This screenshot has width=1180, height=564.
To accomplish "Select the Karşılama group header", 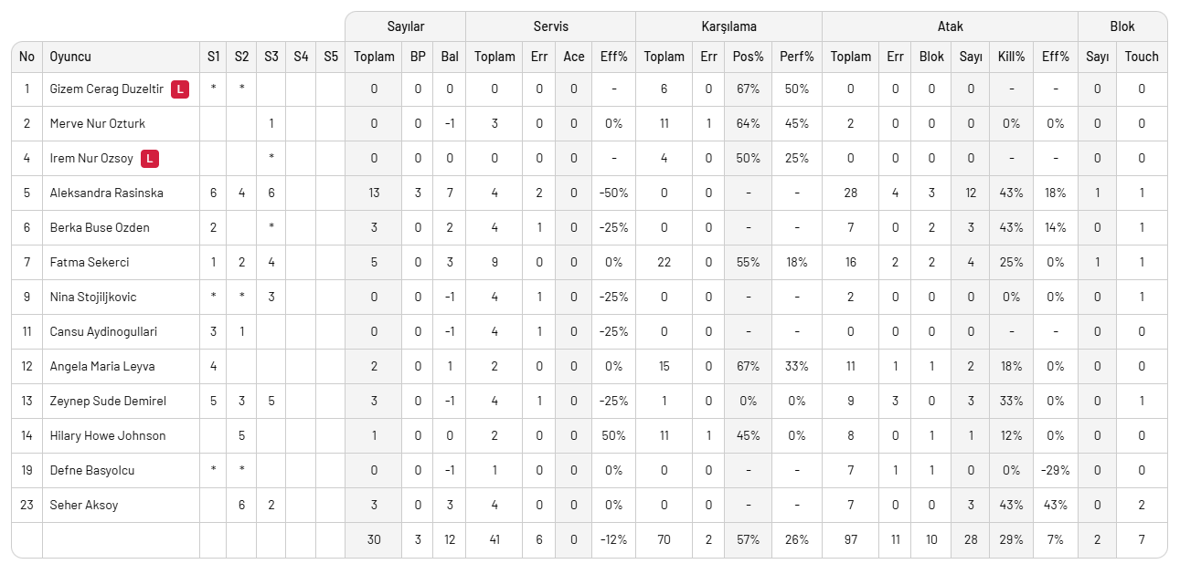I will [x=728, y=26].
